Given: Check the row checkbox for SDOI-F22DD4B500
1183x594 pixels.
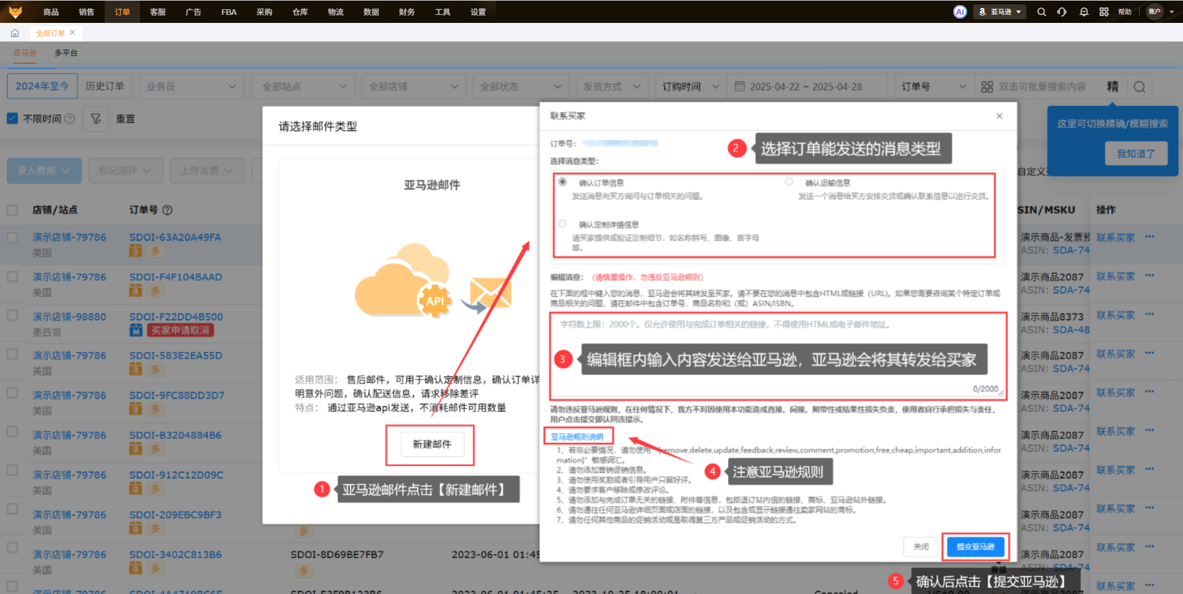Looking at the screenshot, I should tap(12, 315).
